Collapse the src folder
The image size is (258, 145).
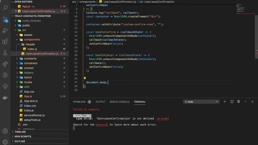point(40,30)
